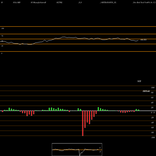Image resolution: width=156 pixels, height=156 pixels.
Task: Click the 'Sec Red Ncd 9.40% Sr. V' header text
Action: (x=144, y=2)
